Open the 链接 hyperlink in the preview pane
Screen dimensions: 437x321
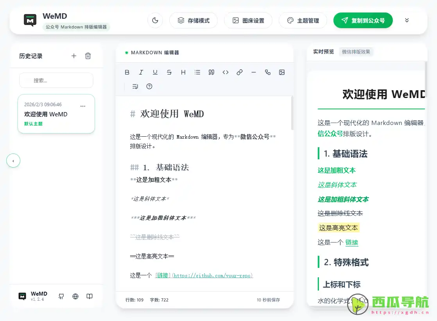[351, 242]
